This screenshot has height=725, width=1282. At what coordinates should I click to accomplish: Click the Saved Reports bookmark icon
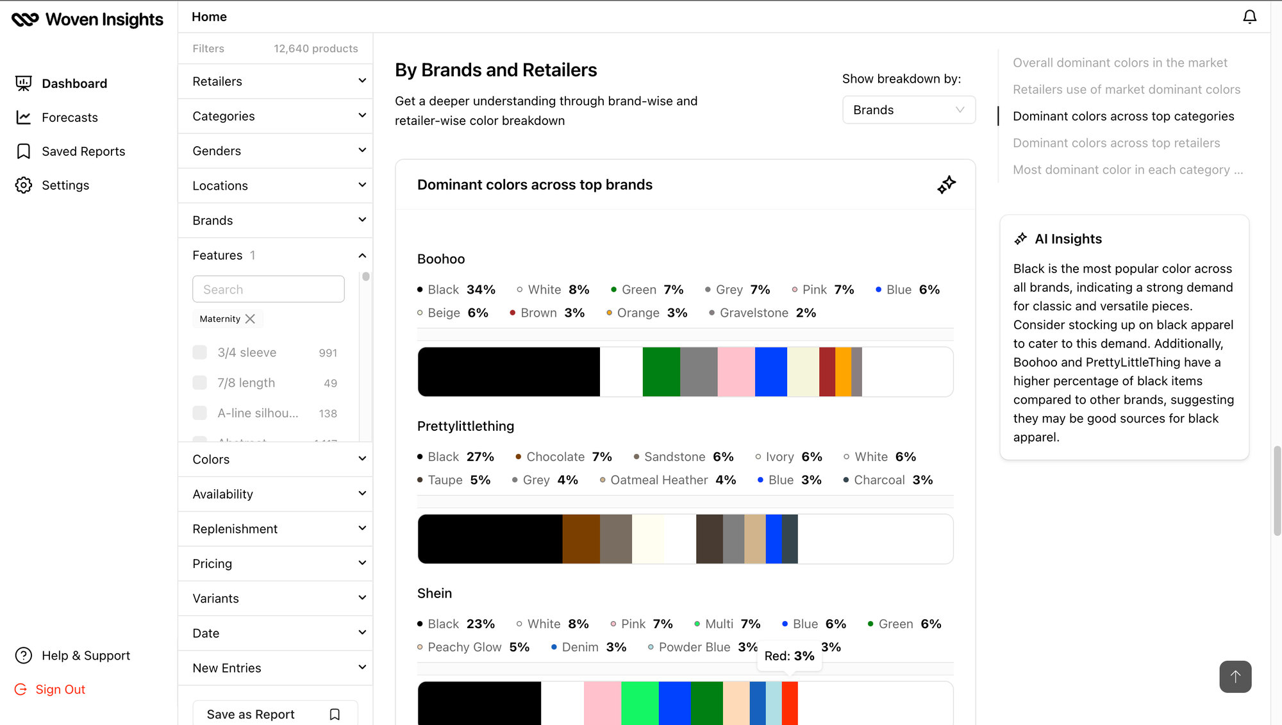pos(24,151)
